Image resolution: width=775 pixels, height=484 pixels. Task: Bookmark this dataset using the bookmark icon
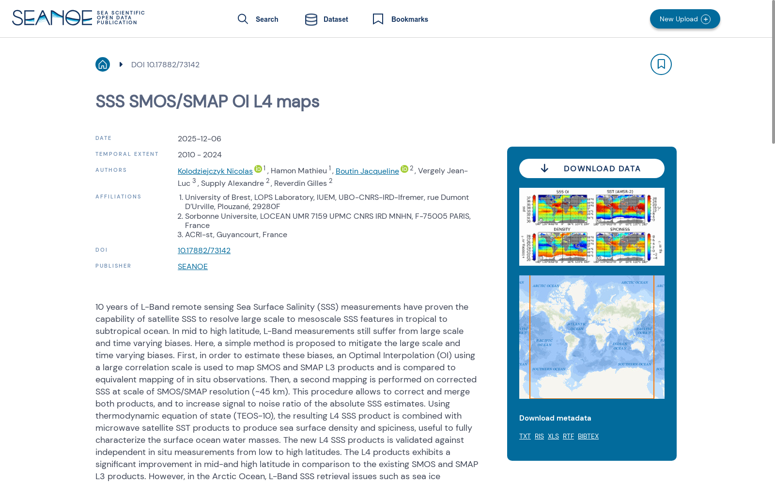coord(661,64)
